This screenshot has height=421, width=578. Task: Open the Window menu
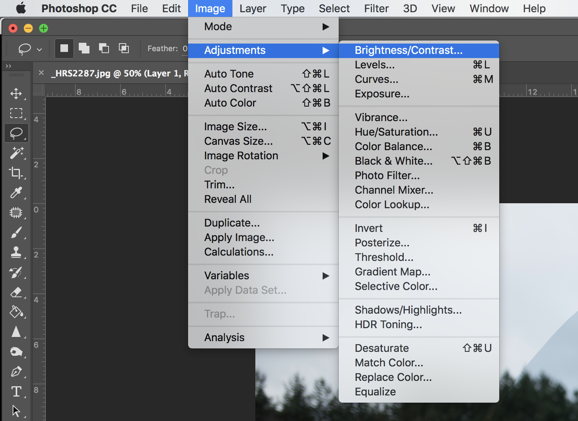tap(489, 8)
